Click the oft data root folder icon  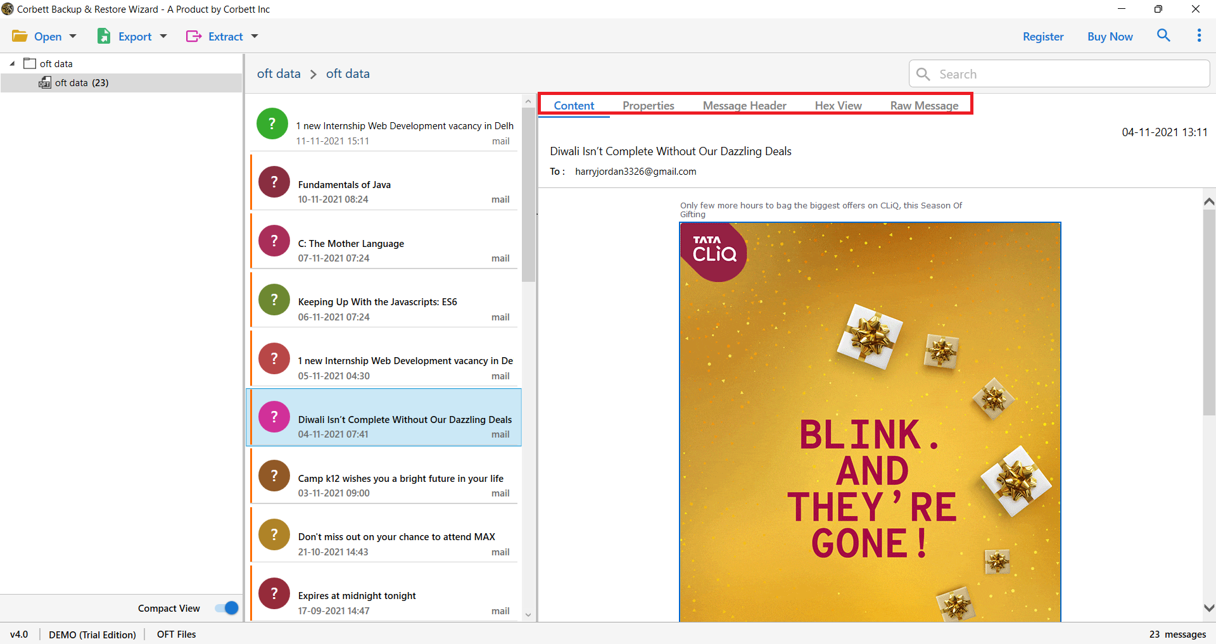click(x=30, y=63)
